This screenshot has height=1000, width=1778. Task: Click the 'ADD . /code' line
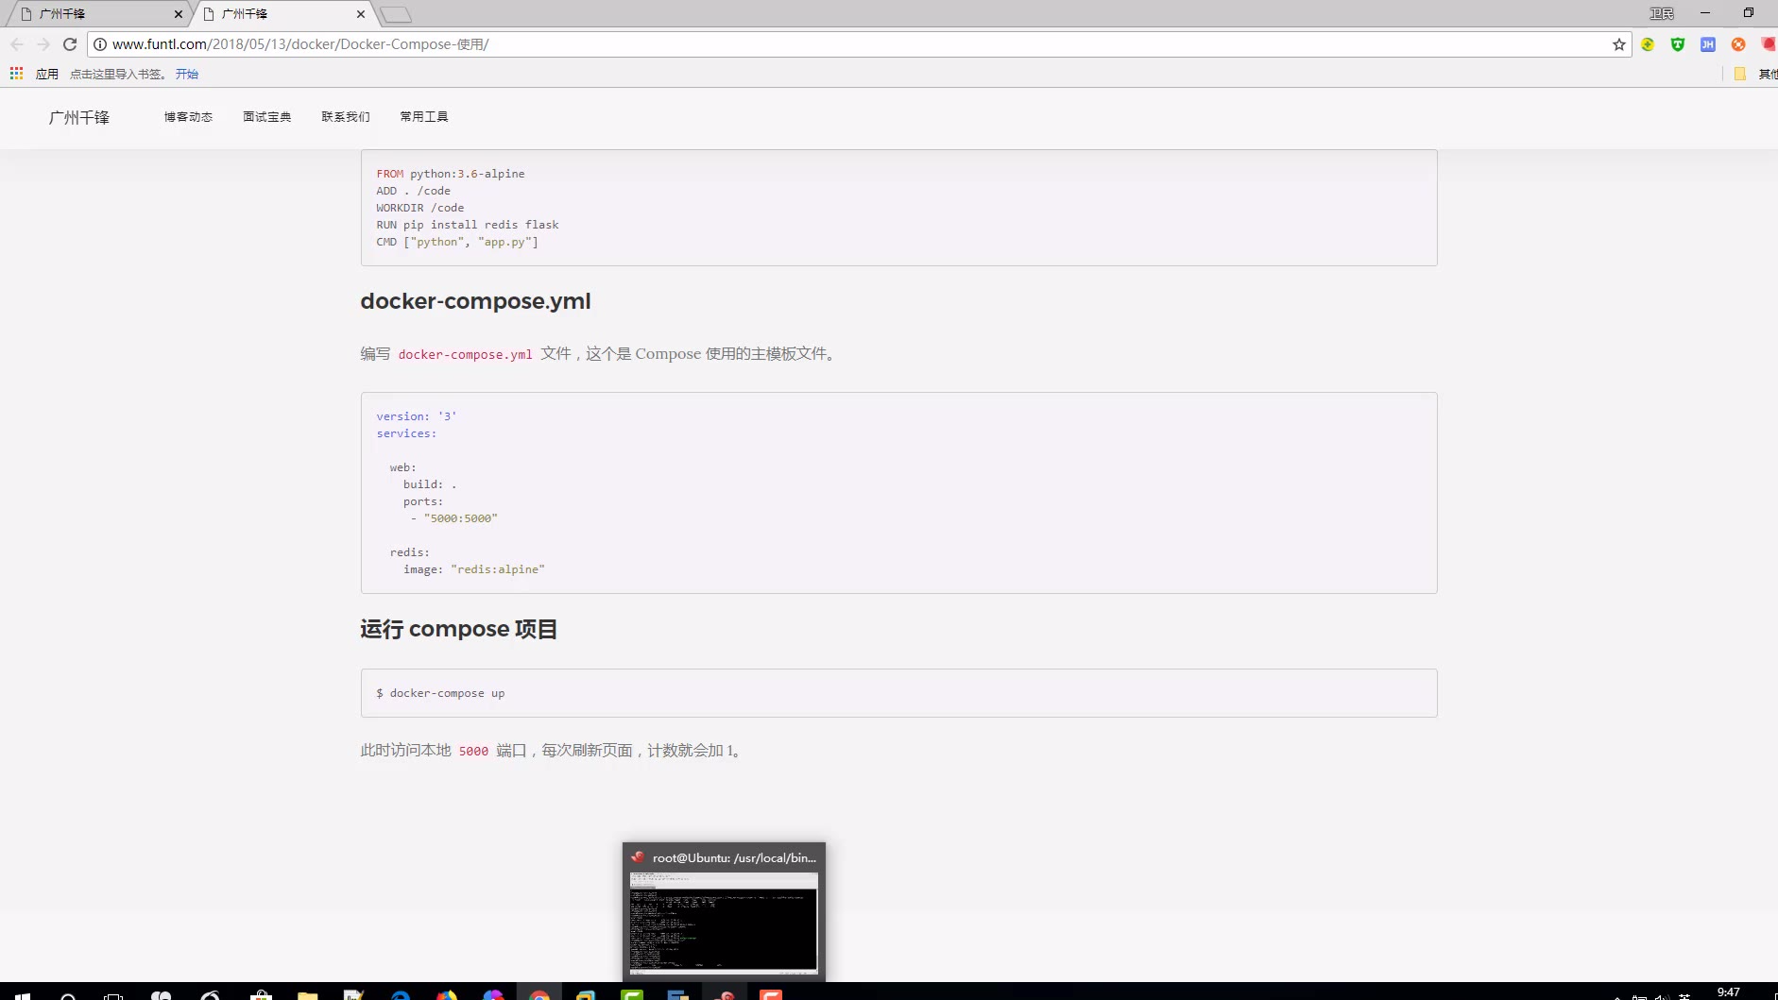click(x=413, y=191)
